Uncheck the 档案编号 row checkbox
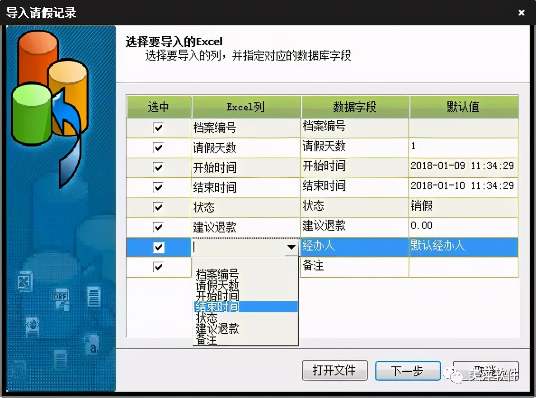Image resolution: width=536 pixels, height=398 pixels. tap(158, 128)
